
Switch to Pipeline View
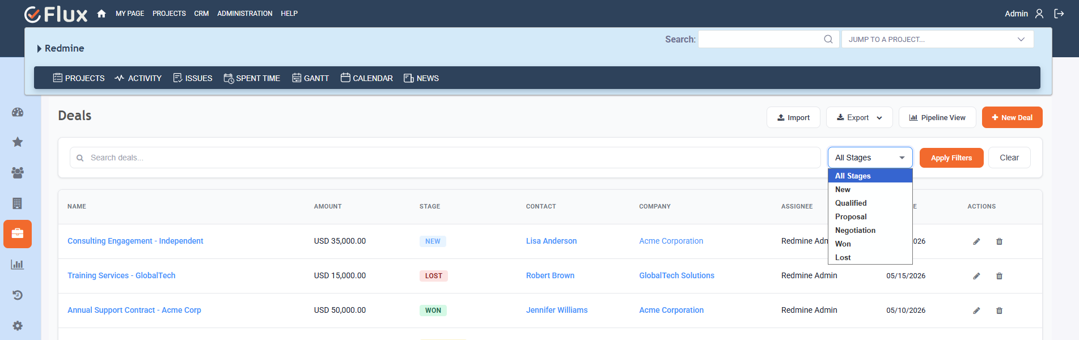937,117
